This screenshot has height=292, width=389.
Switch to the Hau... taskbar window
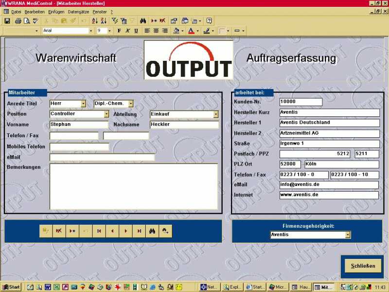click(x=301, y=287)
